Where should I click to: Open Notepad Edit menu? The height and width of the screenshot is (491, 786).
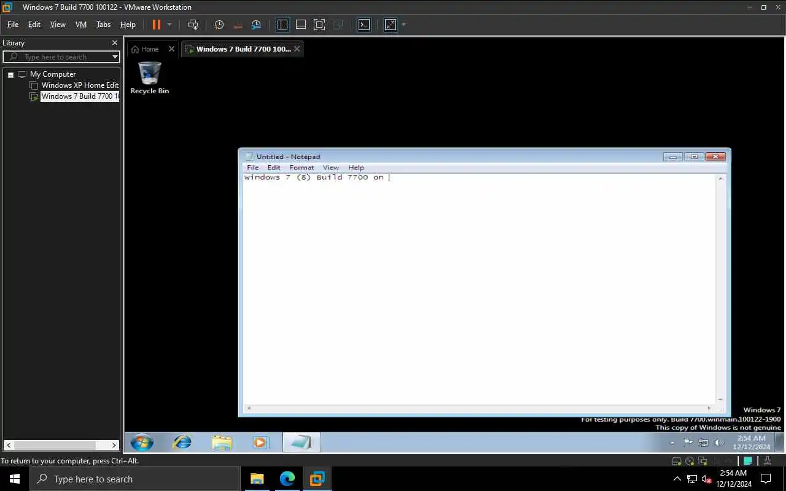click(x=274, y=168)
